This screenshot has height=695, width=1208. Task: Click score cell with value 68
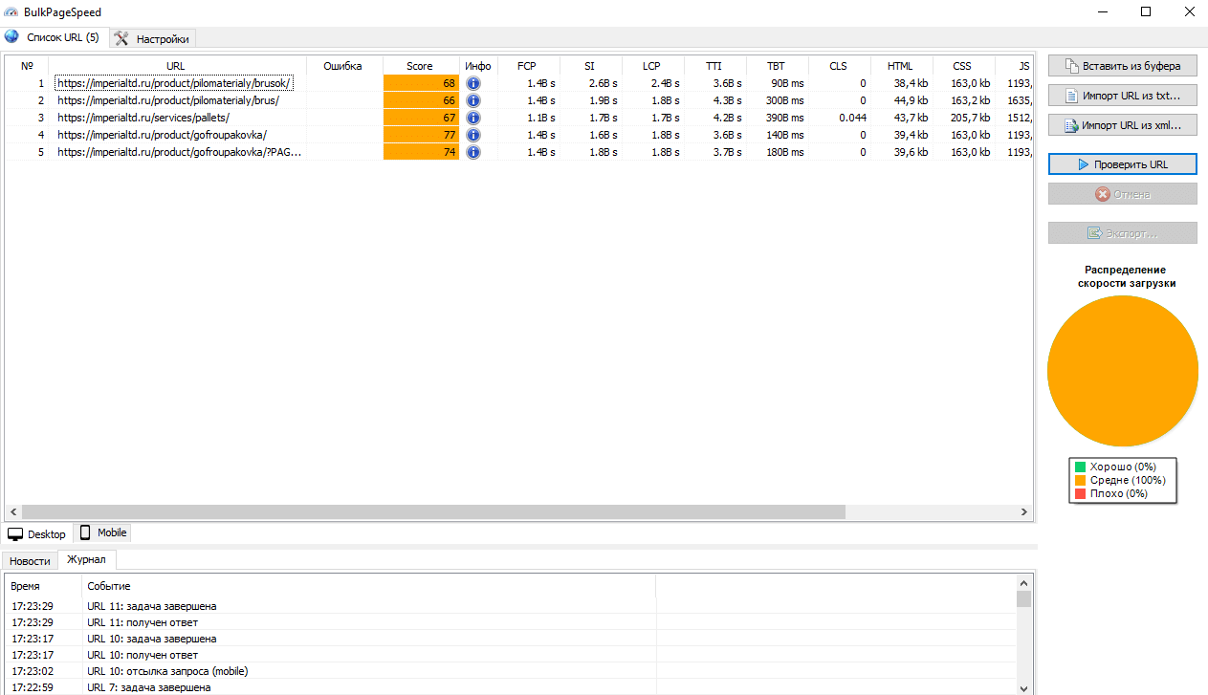[x=421, y=83]
